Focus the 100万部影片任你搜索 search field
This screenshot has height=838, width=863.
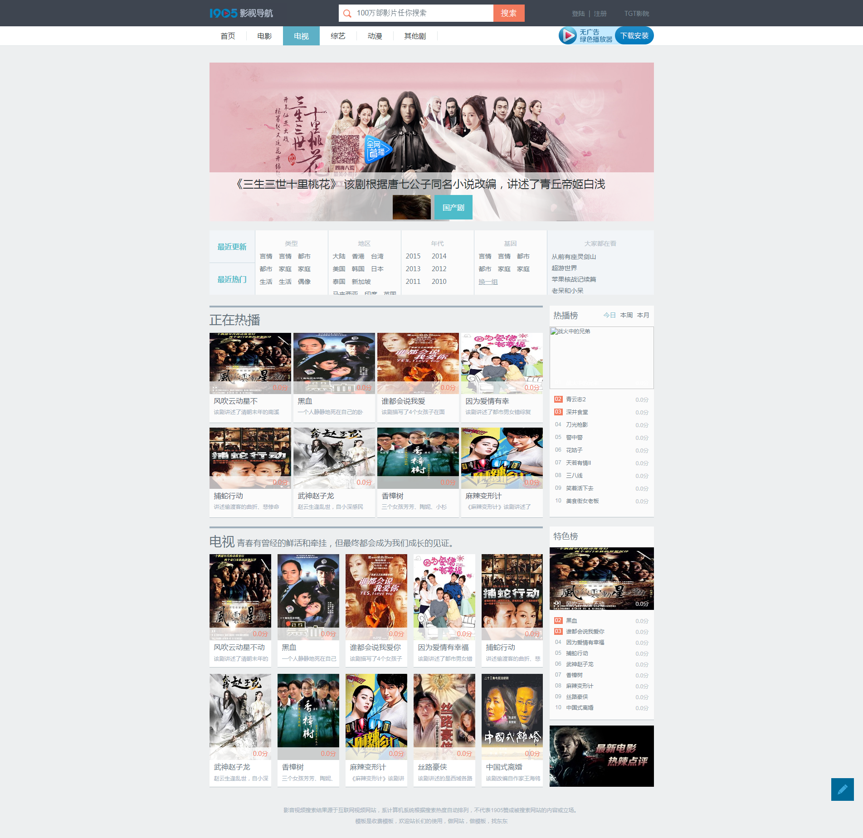coord(416,13)
